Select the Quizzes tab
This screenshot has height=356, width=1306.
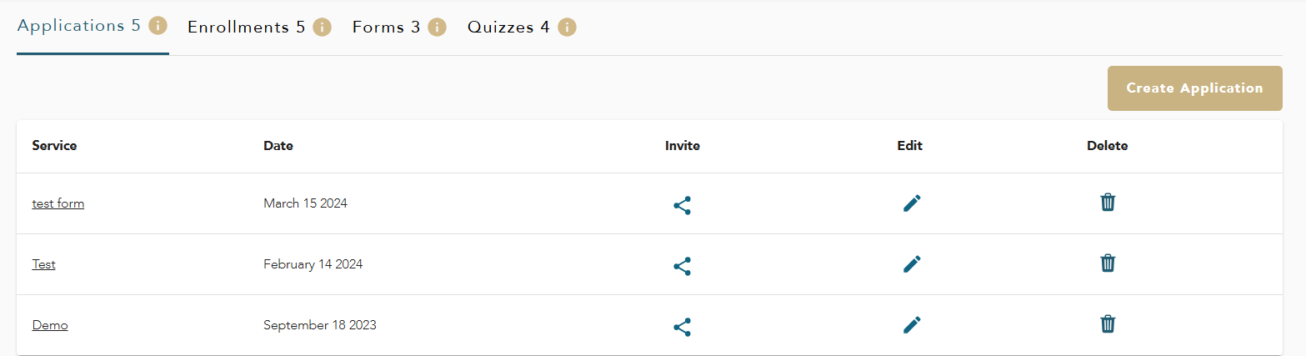508,28
